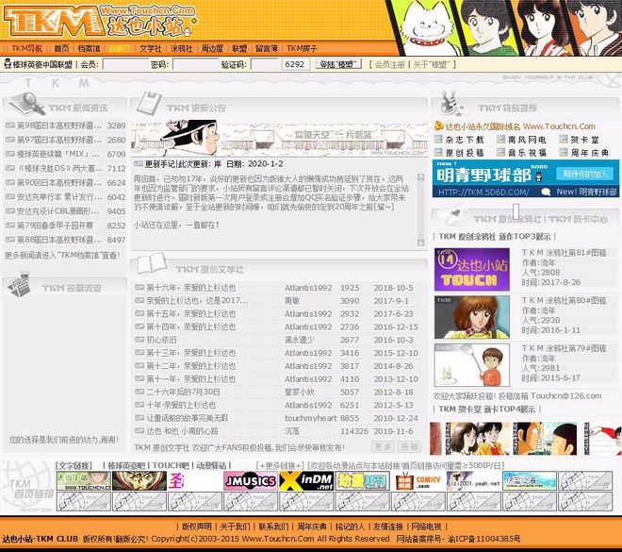Click the www.touchcn.com link banner
This screenshot has height=552, width=622.
(x=83, y=481)
